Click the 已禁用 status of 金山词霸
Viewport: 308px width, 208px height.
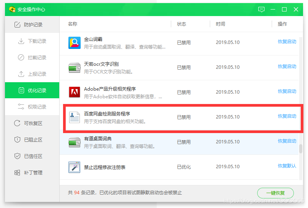[x=184, y=42]
